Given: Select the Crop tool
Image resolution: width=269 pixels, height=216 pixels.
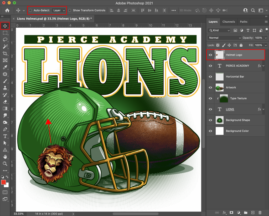Looking at the screenshot, I should [x=6, y=53].
